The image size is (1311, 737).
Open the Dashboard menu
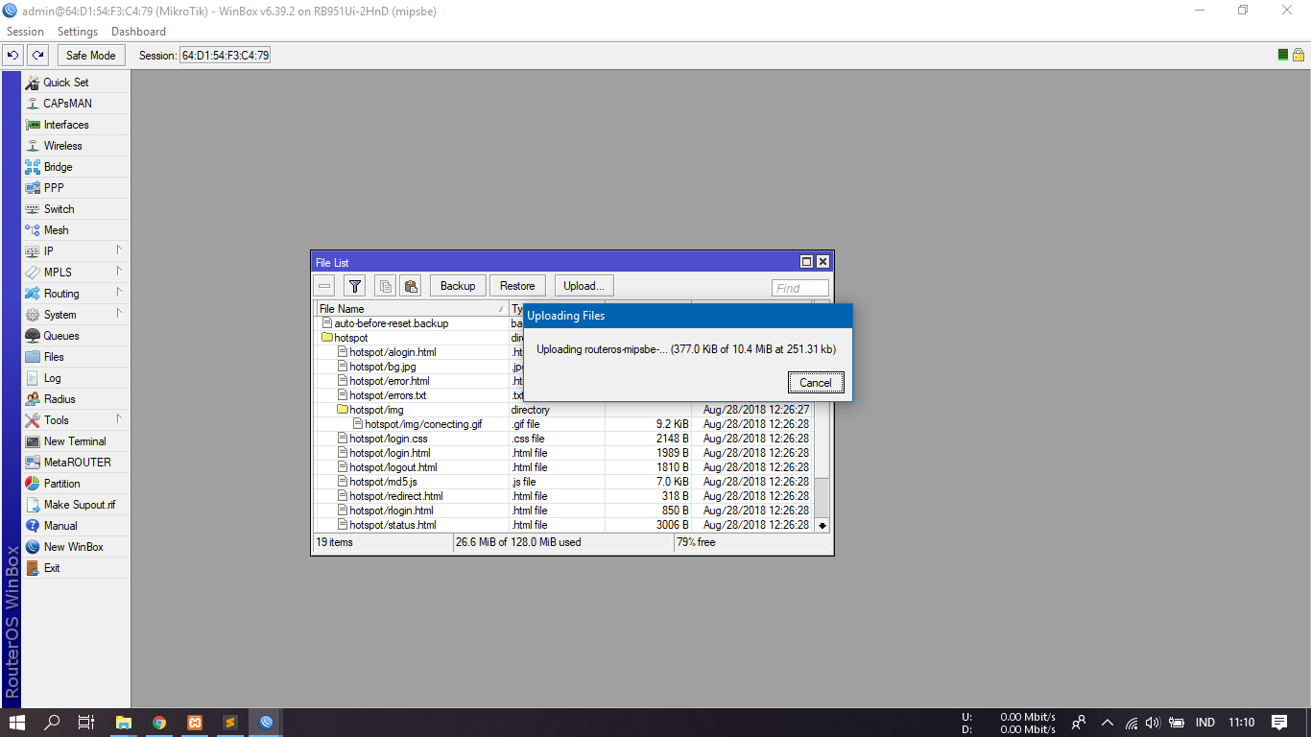(138, 32)
